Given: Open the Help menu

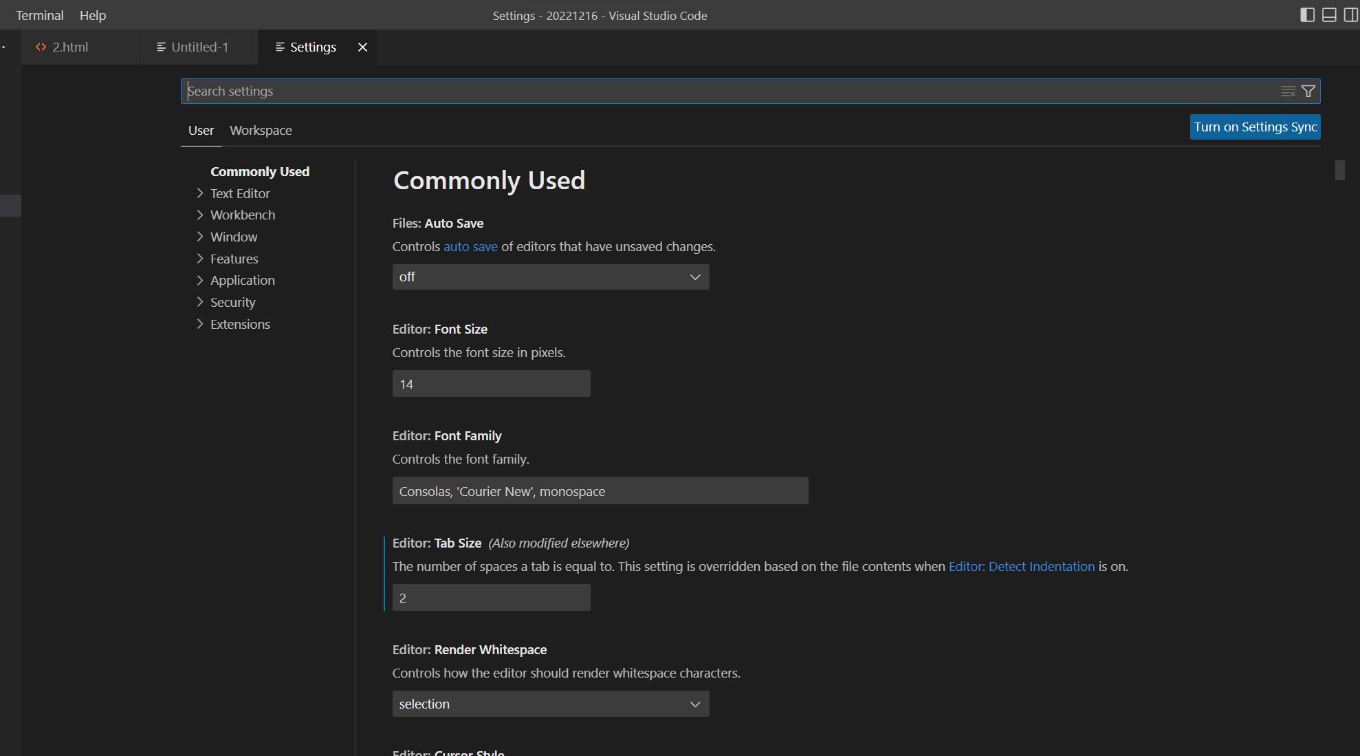Looking at the screenshot, I should pos(93,15).
